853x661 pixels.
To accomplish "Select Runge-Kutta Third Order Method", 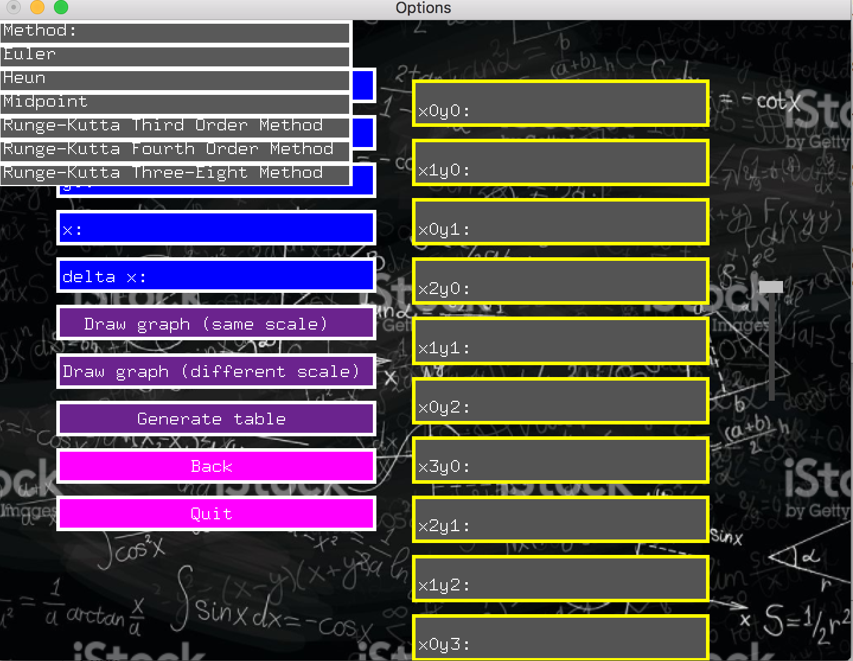I will 175,127.
